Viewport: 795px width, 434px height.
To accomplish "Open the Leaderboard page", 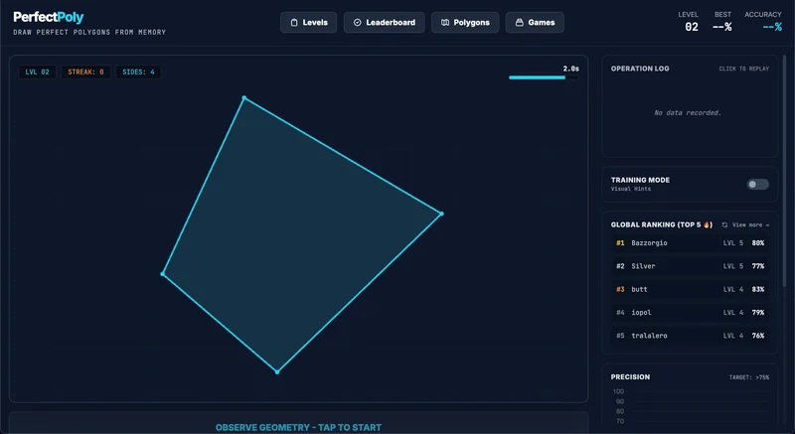I will pyautogui.click(x=384, y=22).
